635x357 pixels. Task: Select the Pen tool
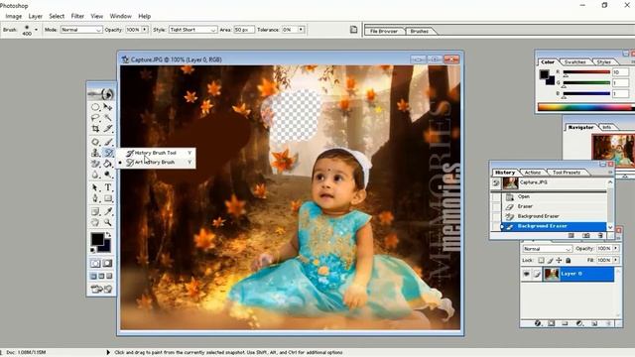tap(95, 198)
